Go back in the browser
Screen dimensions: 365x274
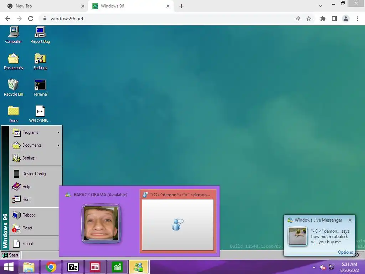click(8, 19)
